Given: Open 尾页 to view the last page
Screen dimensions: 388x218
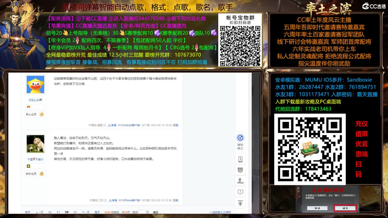Looking at the screenshot, I should (97, 212).
